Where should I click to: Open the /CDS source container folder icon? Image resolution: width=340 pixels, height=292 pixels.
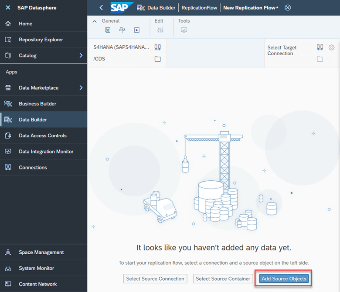[158, 59]
